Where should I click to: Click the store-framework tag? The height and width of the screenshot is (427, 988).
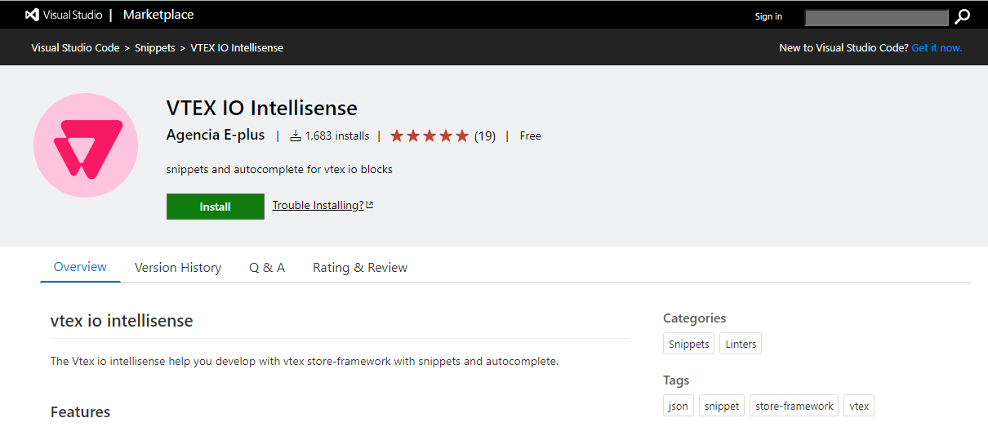point(794,406)
